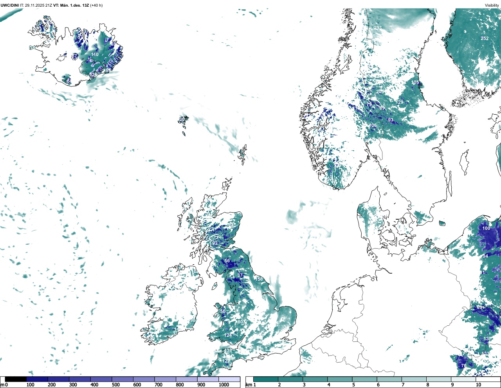Click the '124' value in south Wales
The image size is (501, 388).
pyautogui.click(x=228, y=336)
